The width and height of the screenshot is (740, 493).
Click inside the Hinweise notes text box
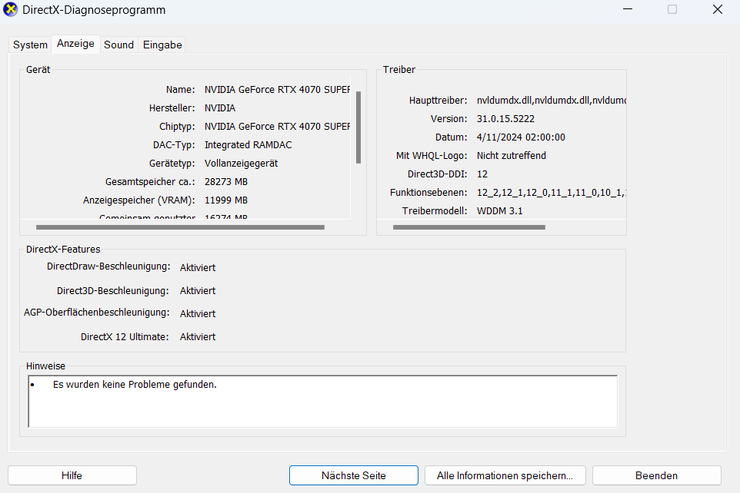pos(323,402)
